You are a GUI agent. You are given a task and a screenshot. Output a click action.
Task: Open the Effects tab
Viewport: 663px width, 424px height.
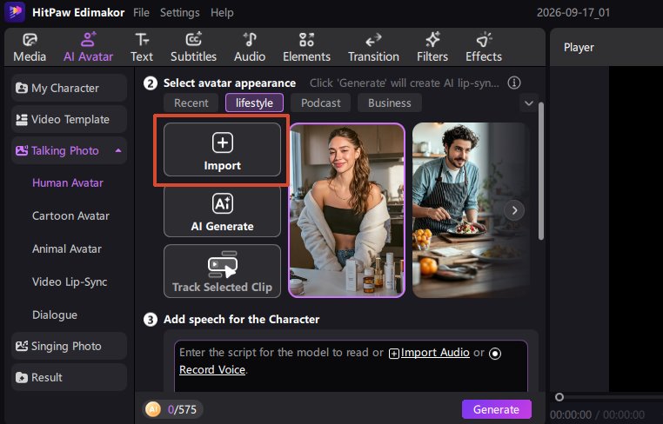coord(484,47)
